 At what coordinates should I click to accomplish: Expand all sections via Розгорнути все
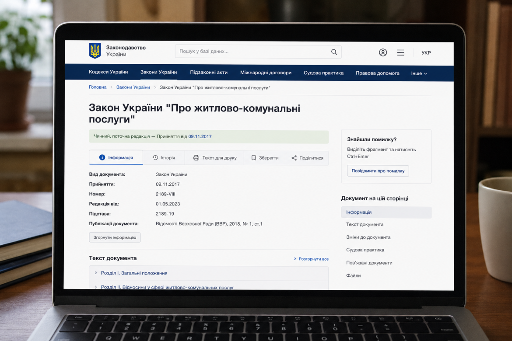click(x=311, y=259)
